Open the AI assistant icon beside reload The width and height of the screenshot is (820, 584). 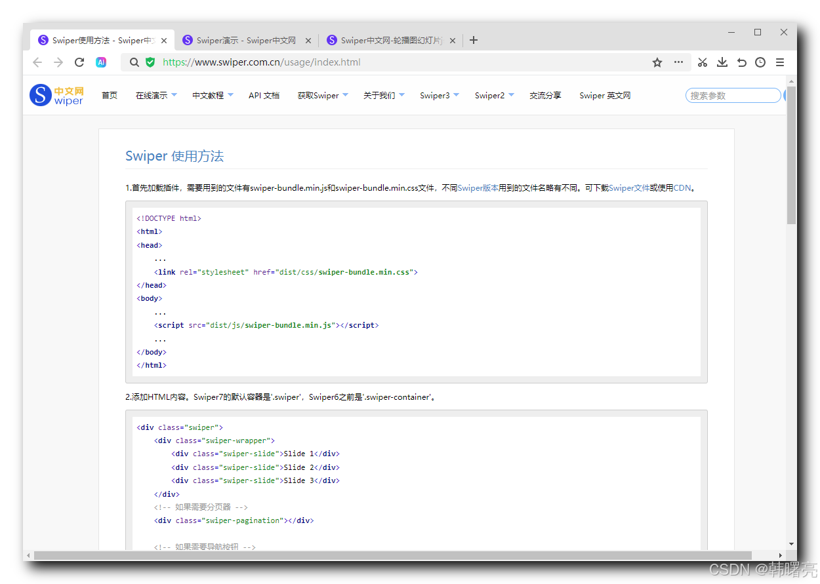click(x=101, y=62)
